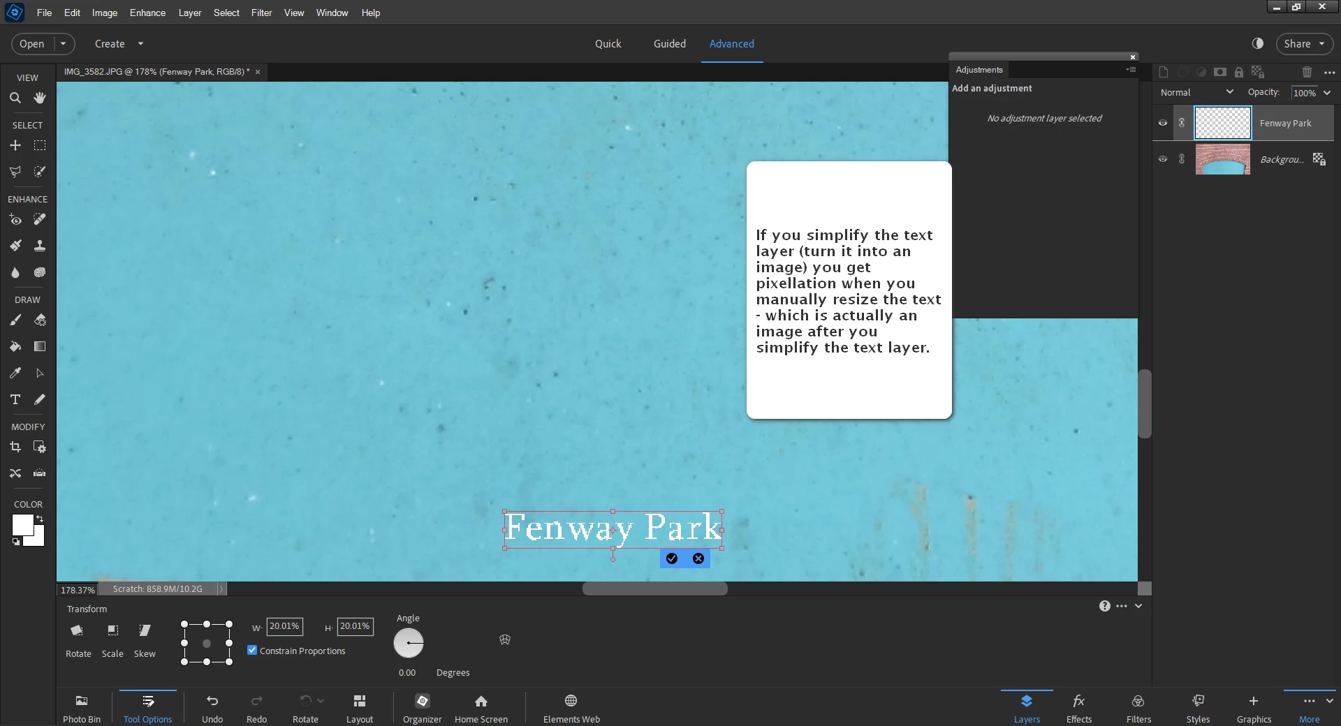The image size is (1341, 726).
Task: Cancel the transform with the X icon
Action: click(x=698, y=558)
